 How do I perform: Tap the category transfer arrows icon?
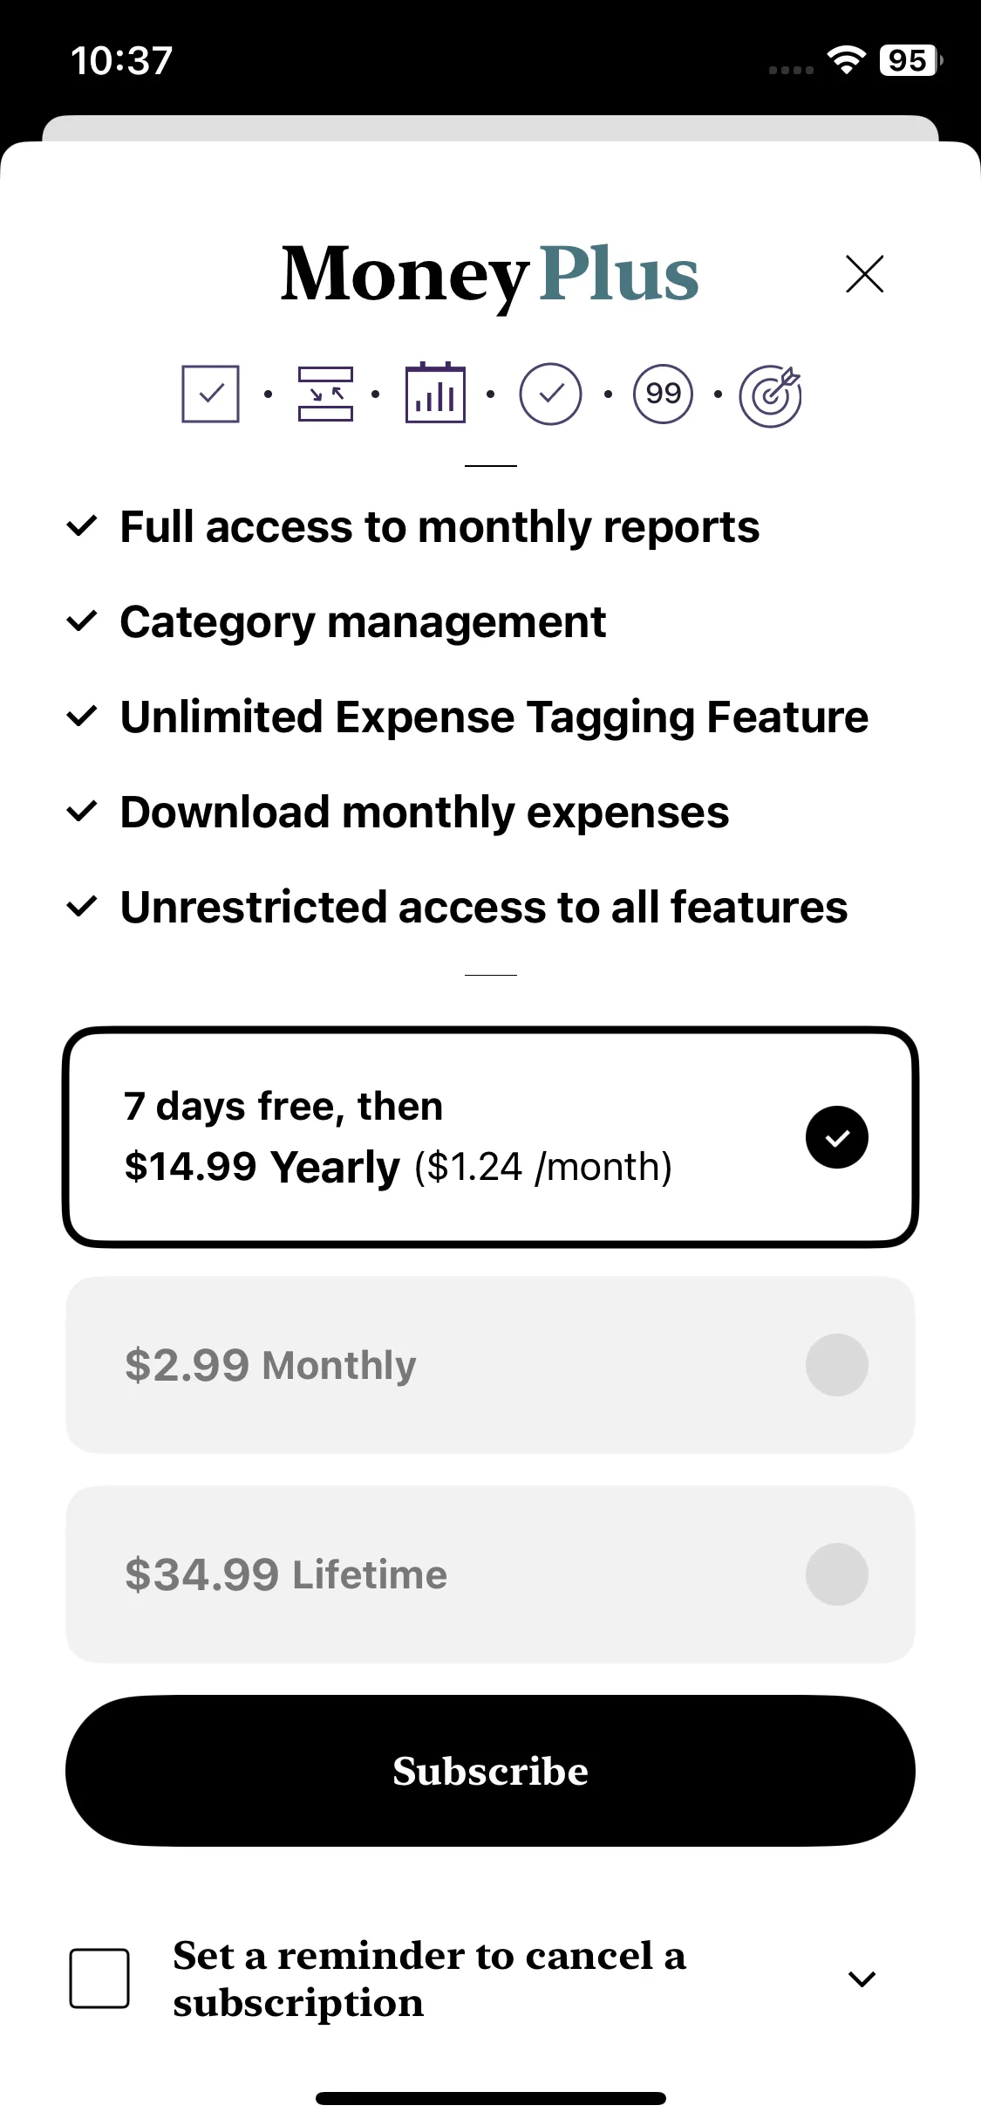pyautogui.click(x=325, y=394)
